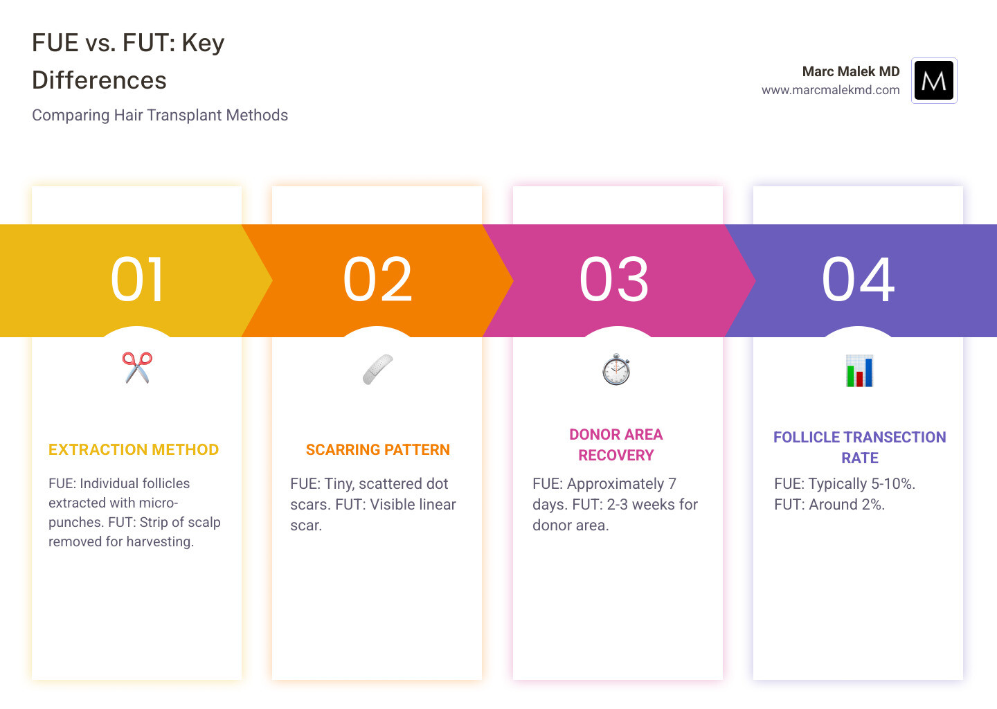Click the Marc Malek MD name
Image resolution: width=997 pixels, height=709 pixels.
point(850,71)
